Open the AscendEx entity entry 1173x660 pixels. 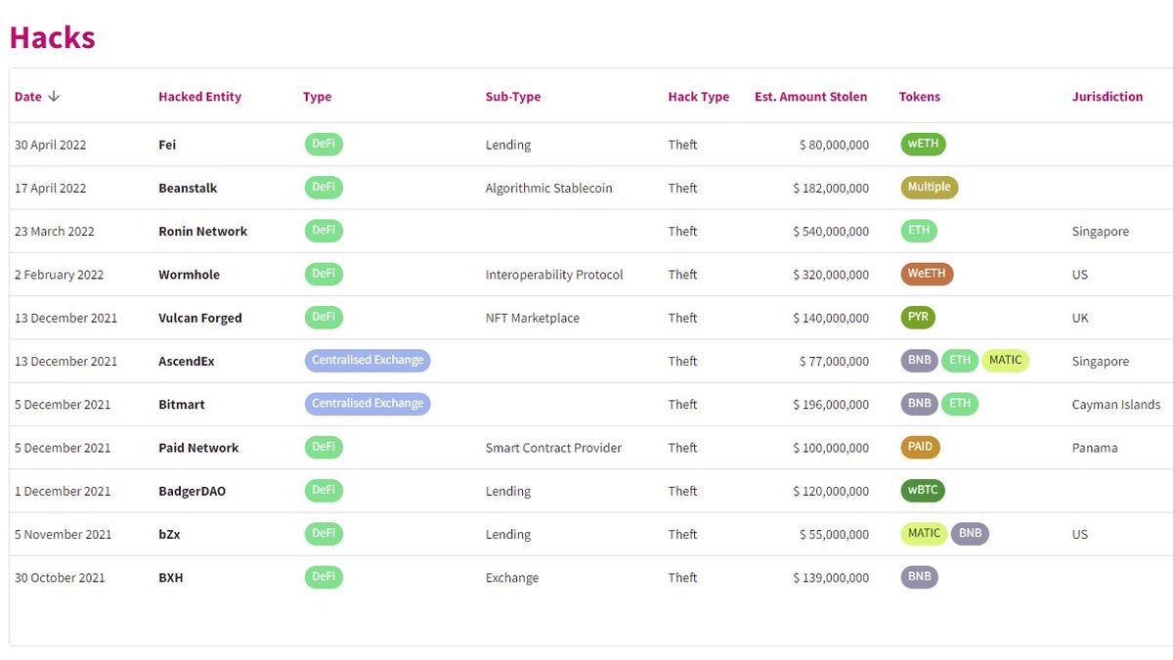click(x=187, y=361)
